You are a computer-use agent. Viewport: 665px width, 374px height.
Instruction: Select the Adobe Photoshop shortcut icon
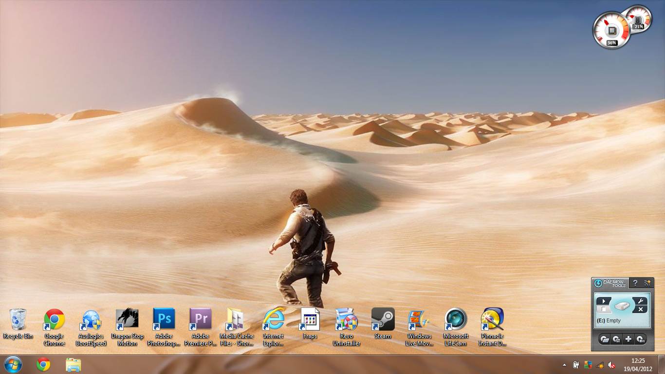click(x=164, y=319)
